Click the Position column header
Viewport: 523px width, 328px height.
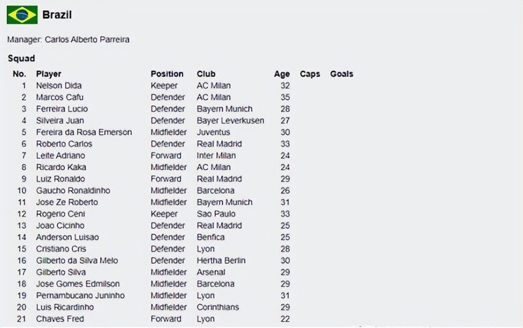pyautogui.click(x=167, y=74)
